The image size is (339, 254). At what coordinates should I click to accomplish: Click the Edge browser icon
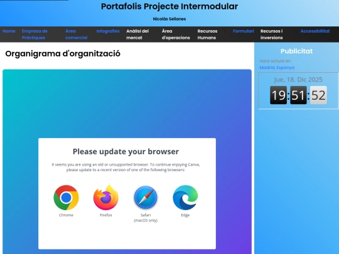coord(185,198)
